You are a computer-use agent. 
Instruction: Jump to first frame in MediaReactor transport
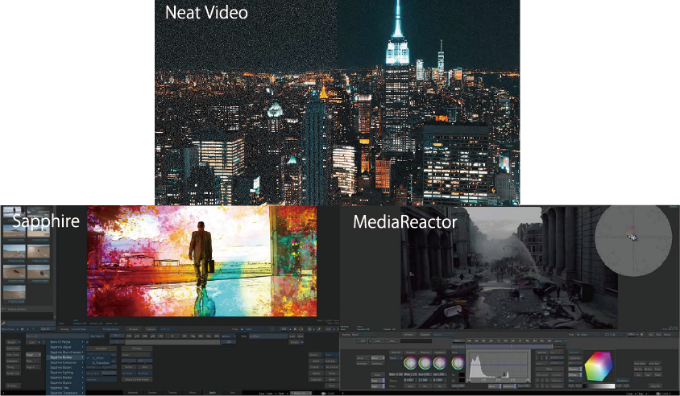469,340
